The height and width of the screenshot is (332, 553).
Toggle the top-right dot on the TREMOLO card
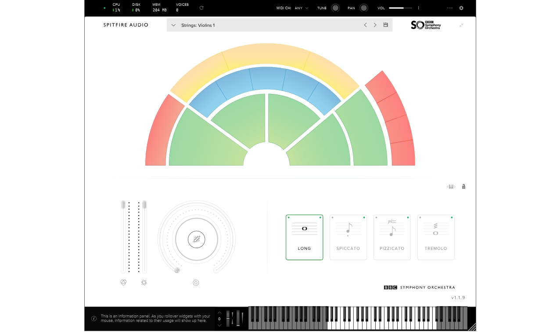tap(452, 217)
